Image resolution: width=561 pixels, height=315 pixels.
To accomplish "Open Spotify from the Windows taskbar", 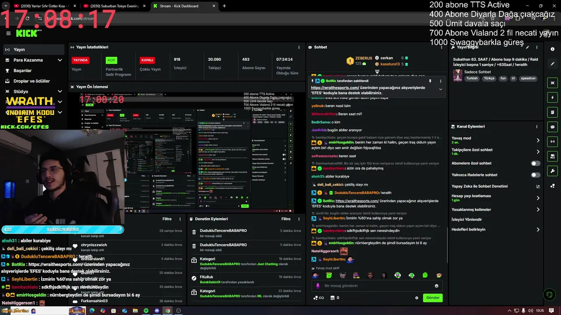I will (x=146, y=311).
